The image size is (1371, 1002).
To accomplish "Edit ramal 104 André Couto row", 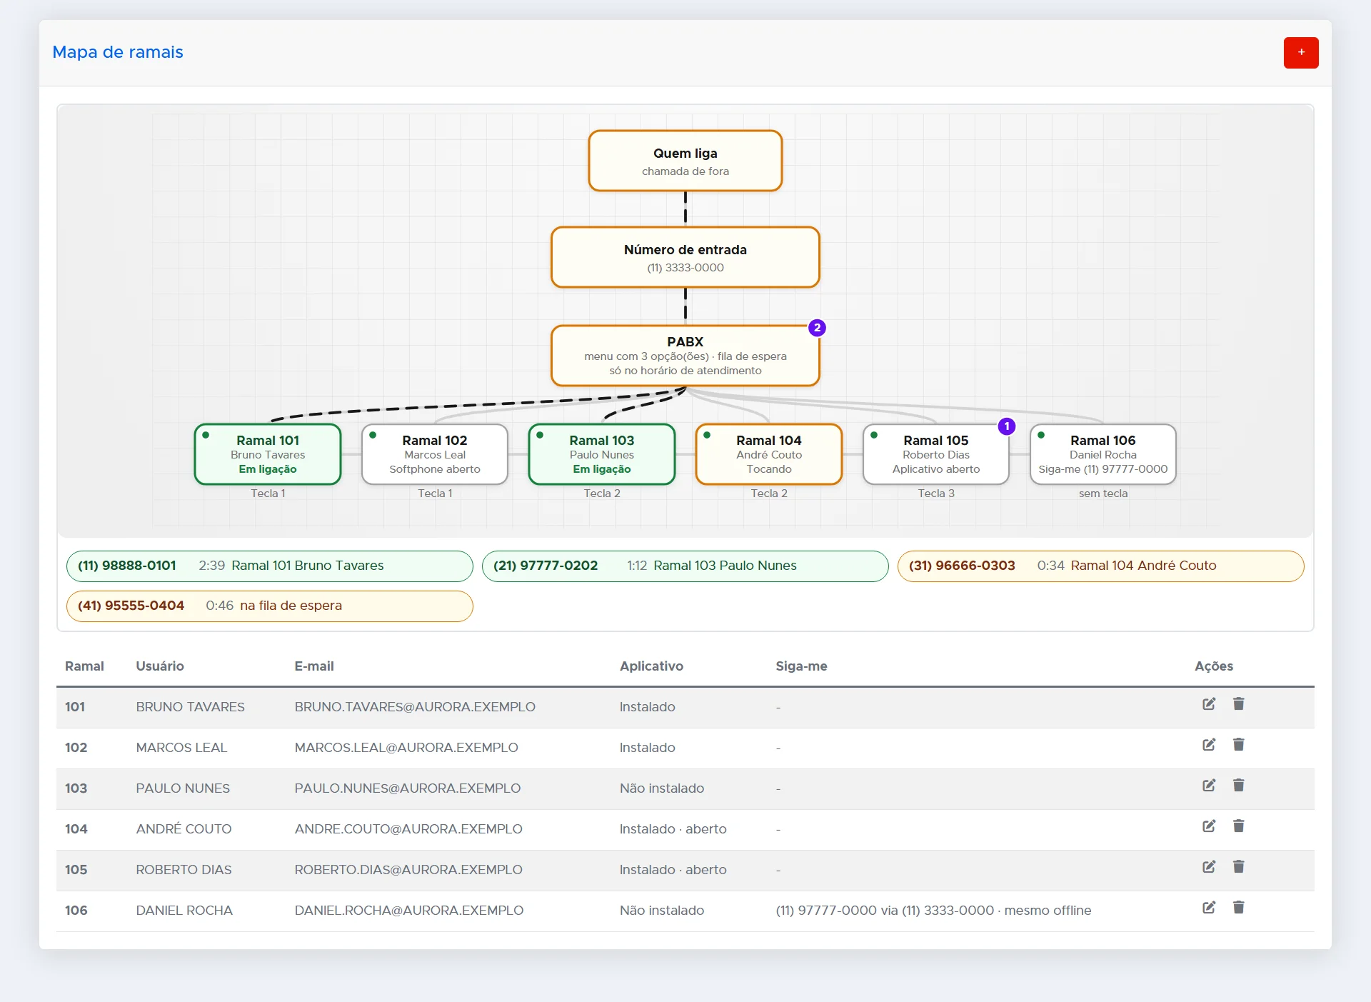I will tap(1208, 826).
